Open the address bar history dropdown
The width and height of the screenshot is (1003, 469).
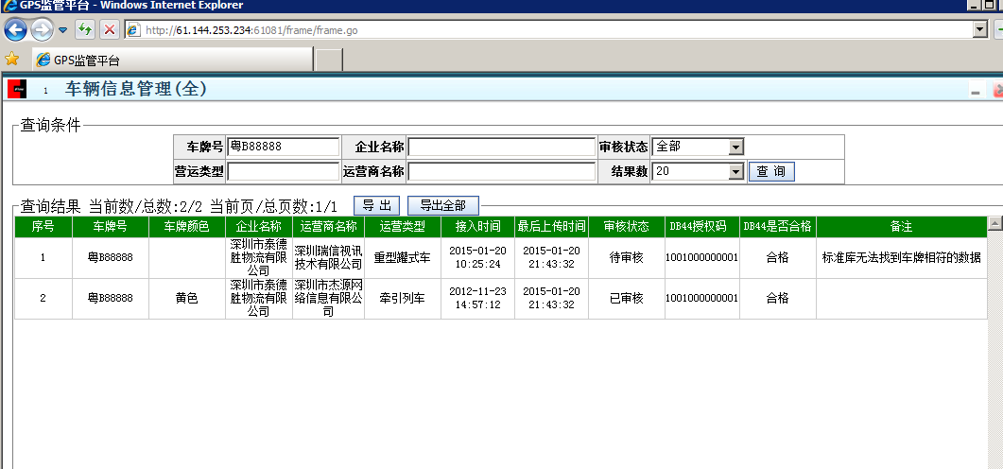click(x=980, y=29)
